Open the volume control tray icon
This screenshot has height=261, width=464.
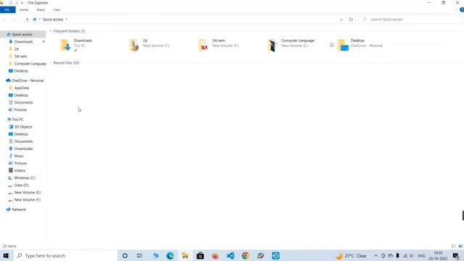[412, 256]
